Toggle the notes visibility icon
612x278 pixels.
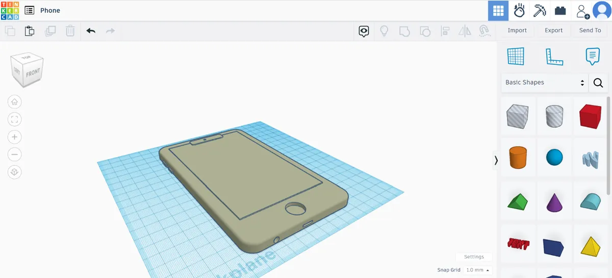click(364, 31)
